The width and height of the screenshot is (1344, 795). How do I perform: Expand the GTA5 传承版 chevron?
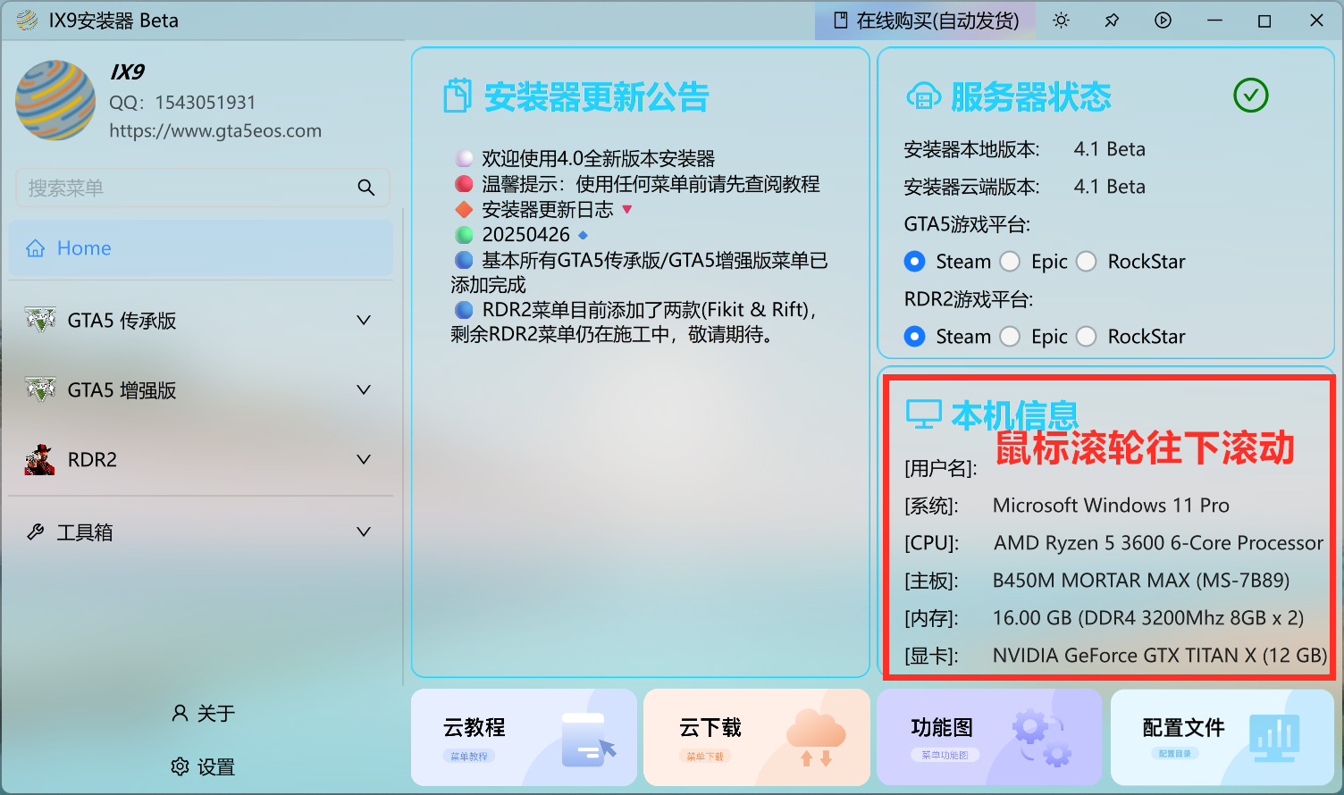pos(364,320)
